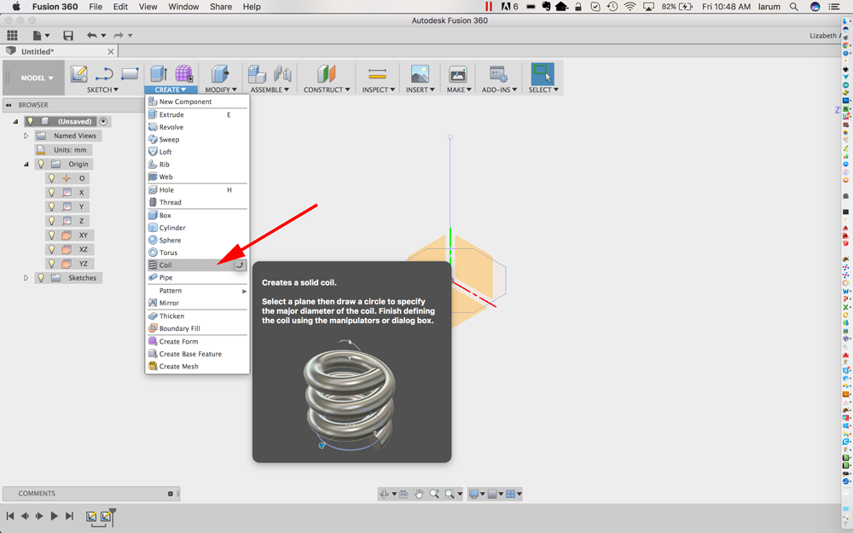Open the Apple menu
The width and height of the screenshot is (853, 533).
pos(15,7)
